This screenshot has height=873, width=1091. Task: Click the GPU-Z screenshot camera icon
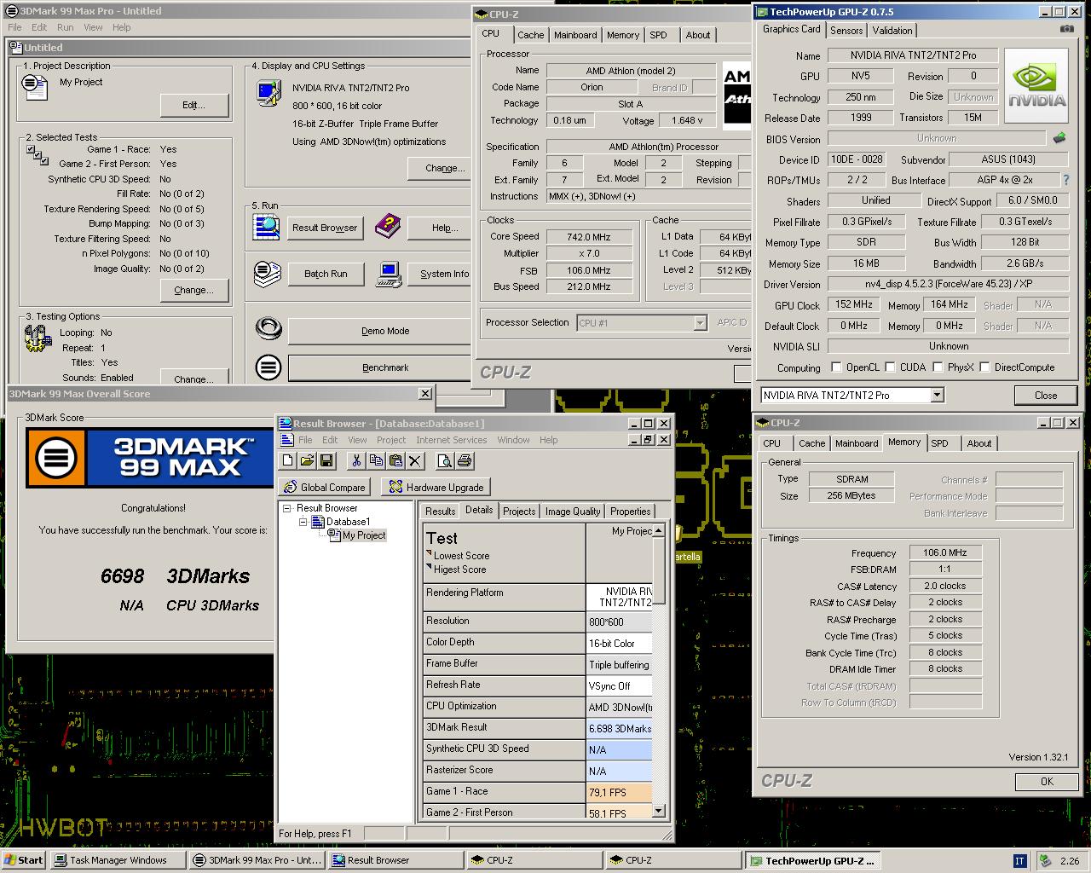[1066, 29]
